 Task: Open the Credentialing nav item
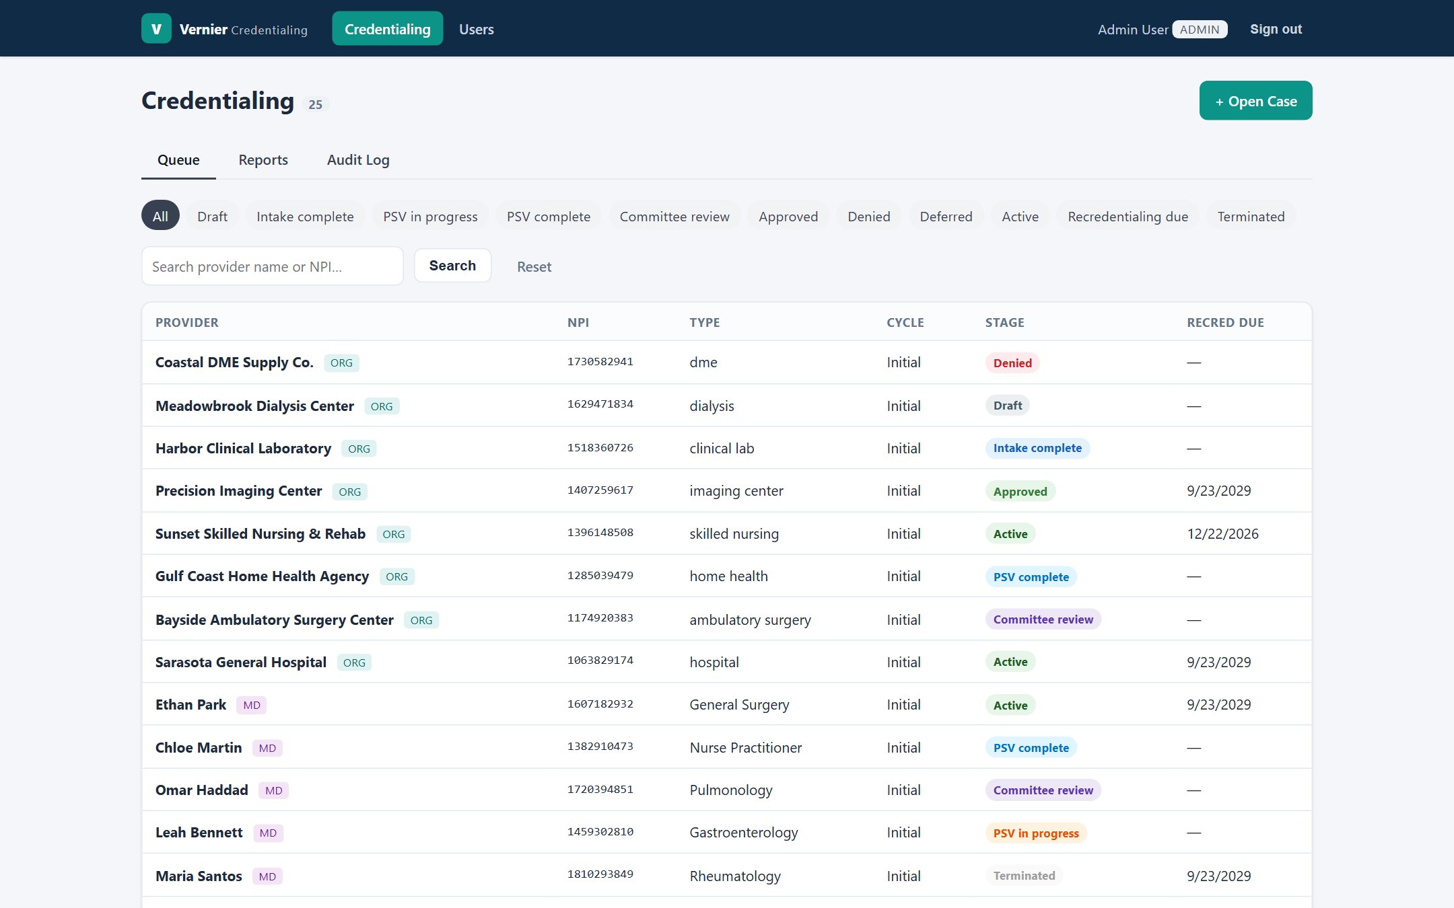pos(387,29)
